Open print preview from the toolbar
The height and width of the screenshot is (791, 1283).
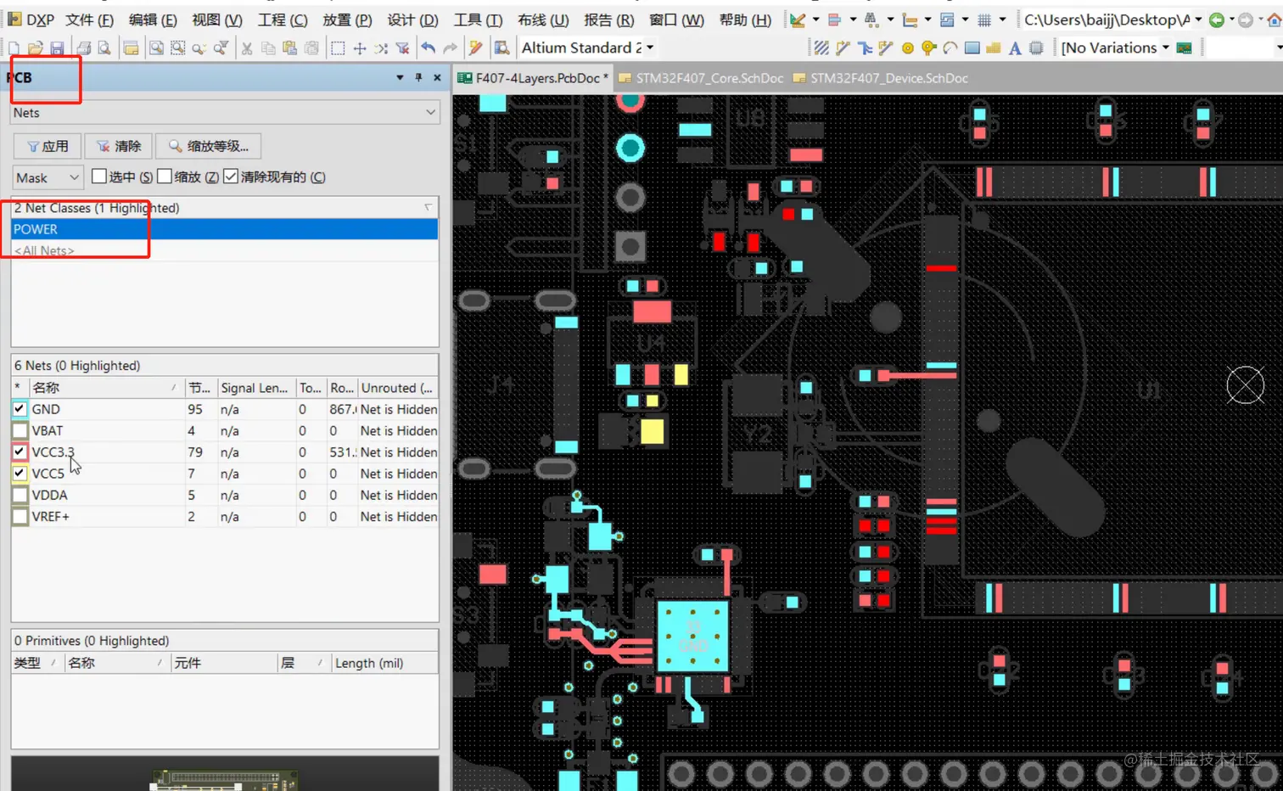(104, 48)
